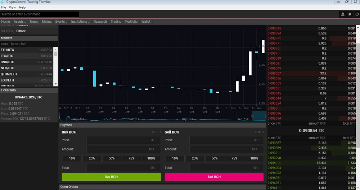This screenshot has height=190, width=360.
Task: Open the user account icon
Action: [x=343, y=14]
